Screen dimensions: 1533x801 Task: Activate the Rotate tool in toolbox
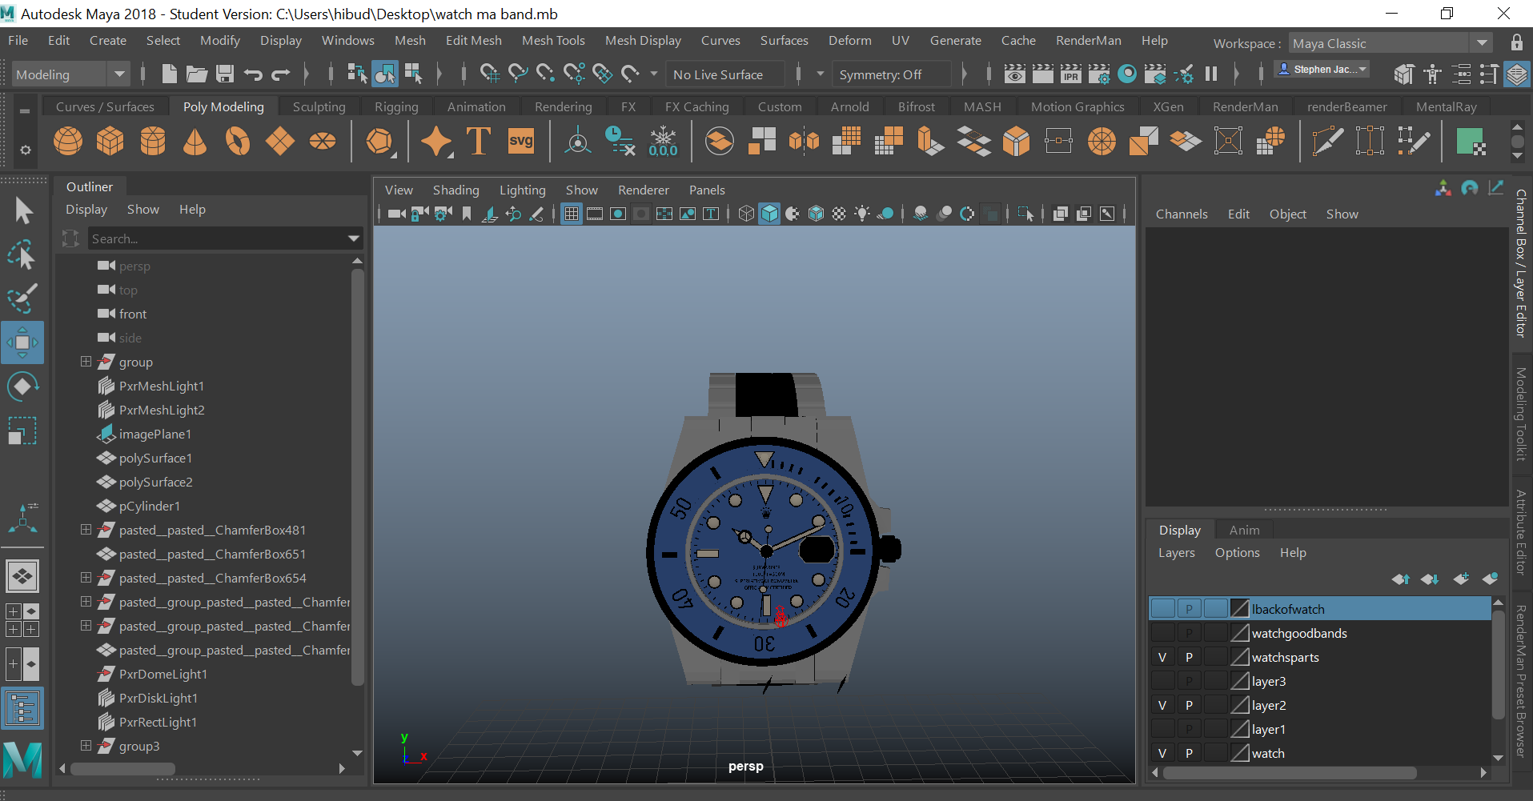(22, 386)
